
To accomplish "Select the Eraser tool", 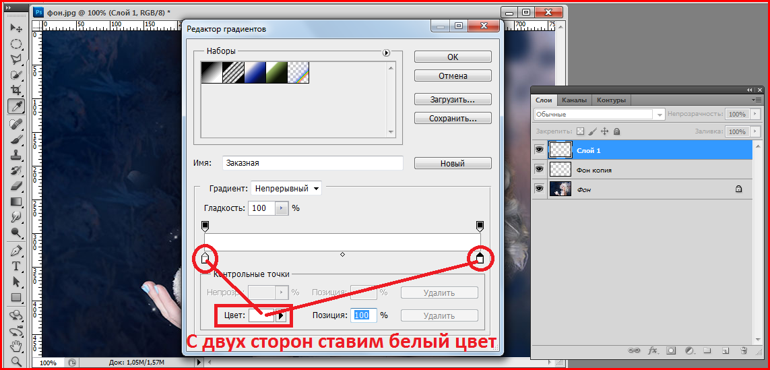I will [15, 185].
